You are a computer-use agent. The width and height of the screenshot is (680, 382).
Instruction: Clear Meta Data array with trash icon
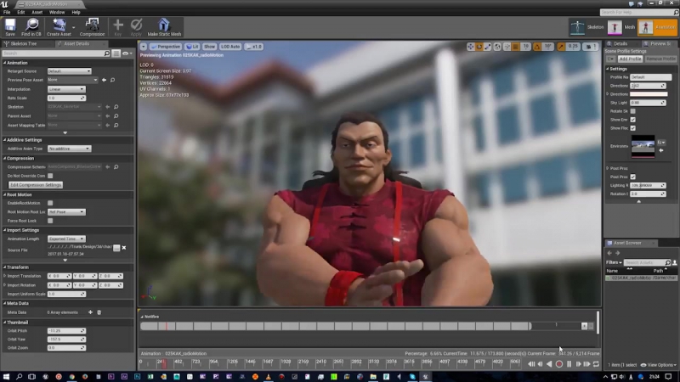tap(99, 312)
